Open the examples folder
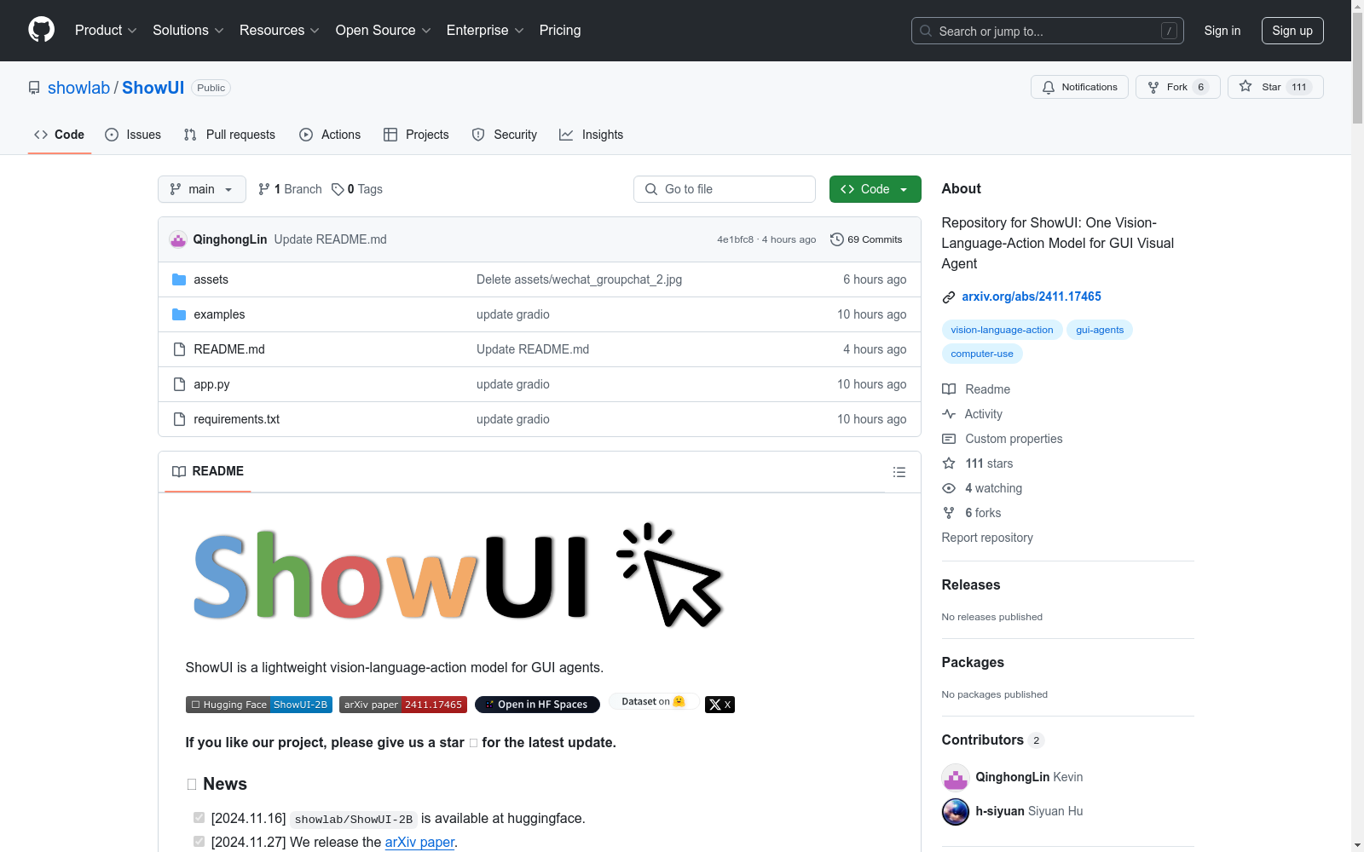 [219, 314]
